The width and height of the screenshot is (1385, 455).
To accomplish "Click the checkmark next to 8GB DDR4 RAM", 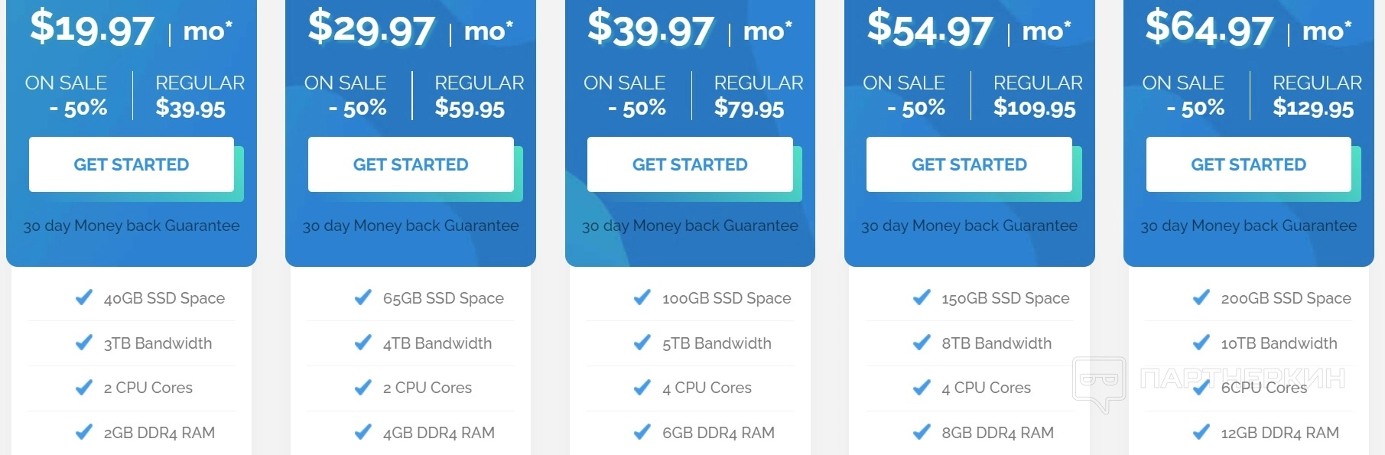I will [922, 432].
